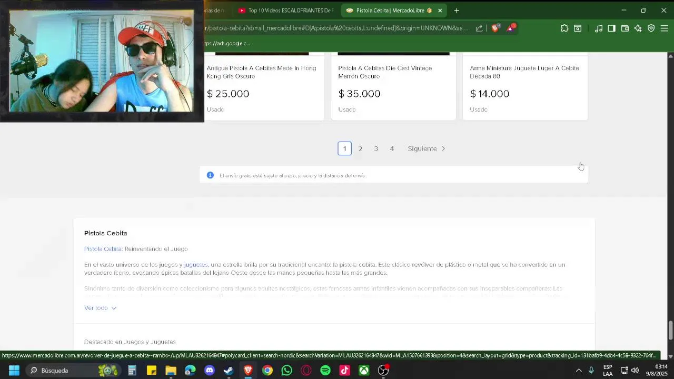Open the Windows Start menu
The height and width of the screenshot is (379, 674).
coord(14,371)
